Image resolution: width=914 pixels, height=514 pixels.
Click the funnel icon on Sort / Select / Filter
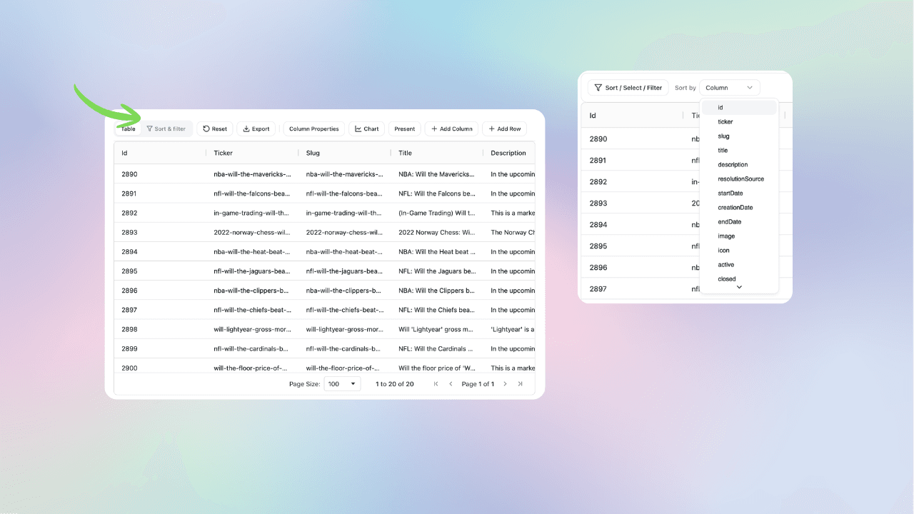tap(598, 87)
